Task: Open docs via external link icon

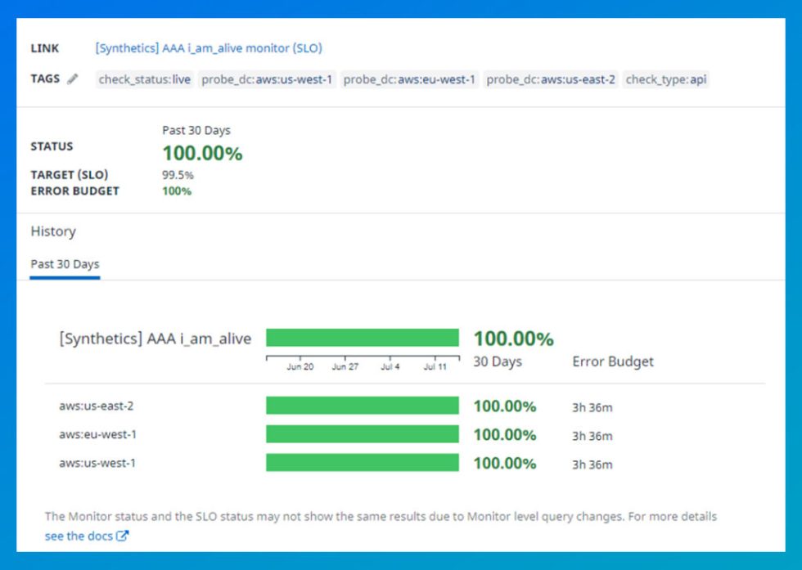Action: [x=121, y=536]
